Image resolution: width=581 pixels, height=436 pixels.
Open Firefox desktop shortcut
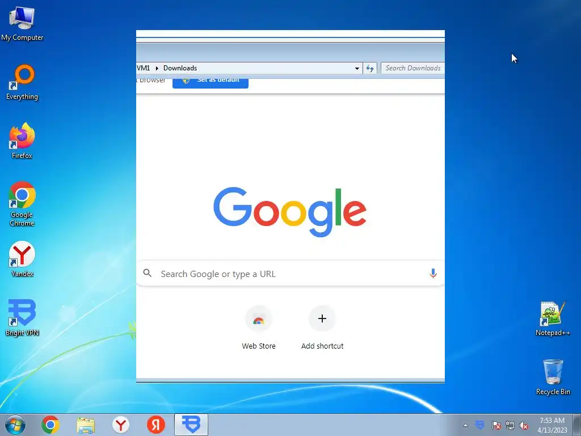(x=22, y=141)
